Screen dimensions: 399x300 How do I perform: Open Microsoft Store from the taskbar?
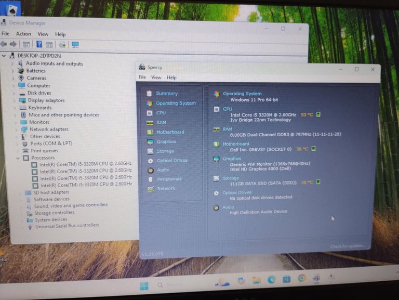coord(287,279)
